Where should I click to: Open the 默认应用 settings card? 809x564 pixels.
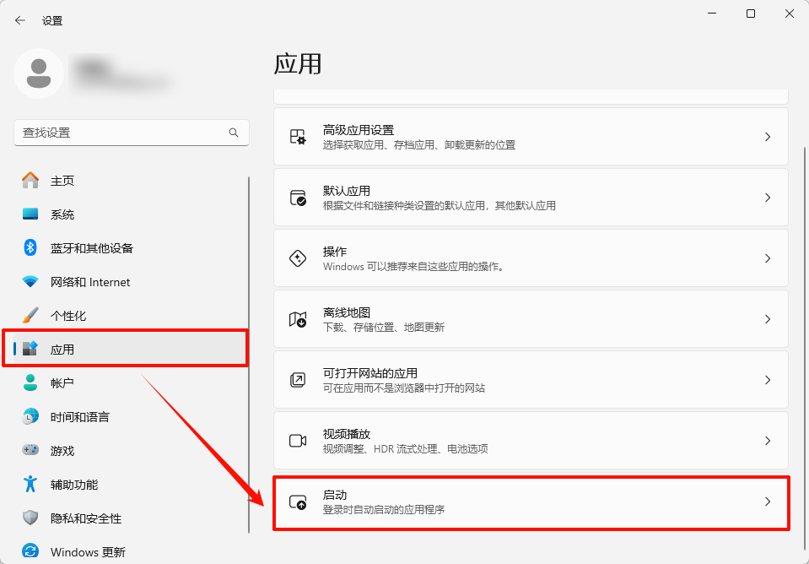[x=531, y=198]
